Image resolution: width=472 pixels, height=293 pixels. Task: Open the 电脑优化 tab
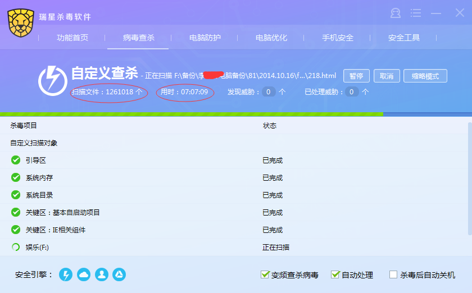[271, 38]
